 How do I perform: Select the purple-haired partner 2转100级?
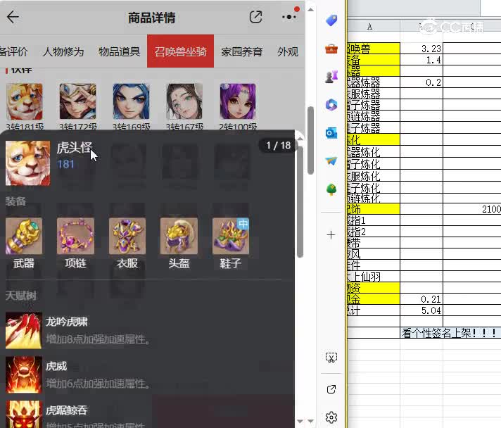[x=238, y=101]
